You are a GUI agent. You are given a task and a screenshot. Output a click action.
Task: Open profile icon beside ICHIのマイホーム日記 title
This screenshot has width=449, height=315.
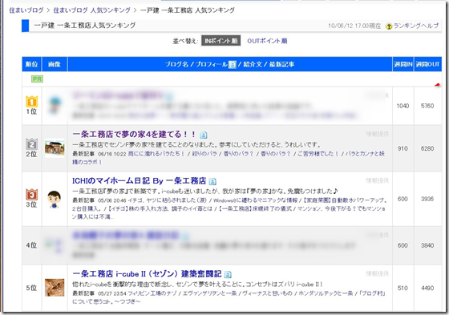pos(212,181)
